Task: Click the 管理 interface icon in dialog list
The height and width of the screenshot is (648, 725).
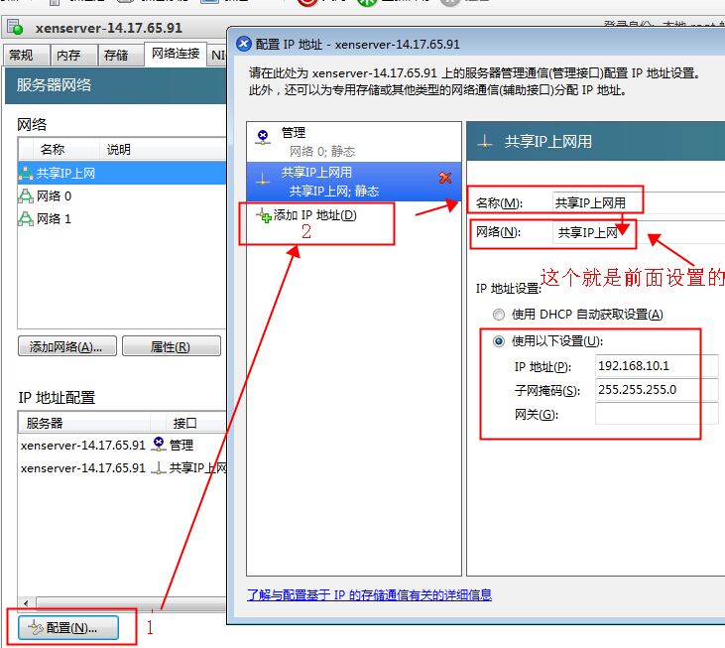Action: [x=263, y=137]
